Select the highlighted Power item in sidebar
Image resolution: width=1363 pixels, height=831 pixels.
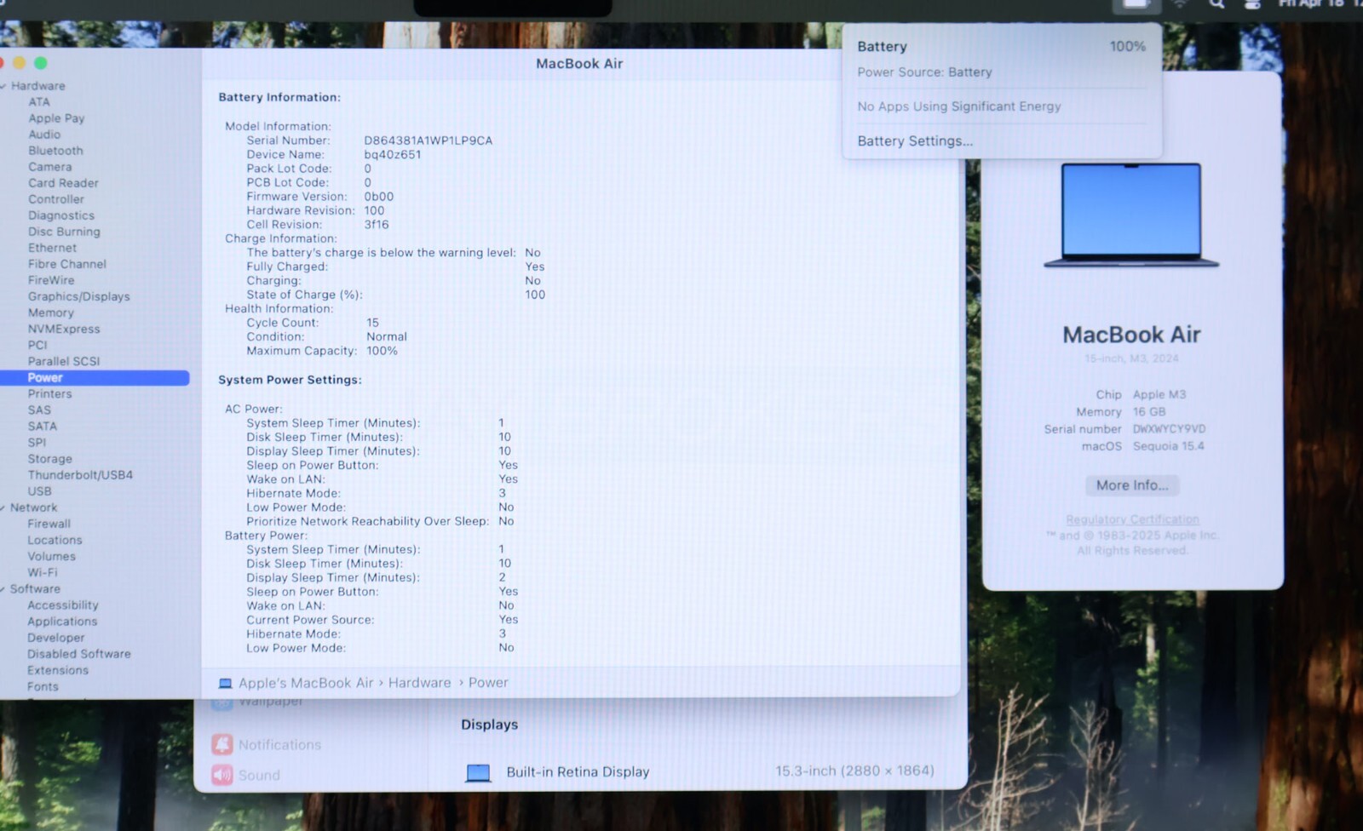[x=95, y=378]
